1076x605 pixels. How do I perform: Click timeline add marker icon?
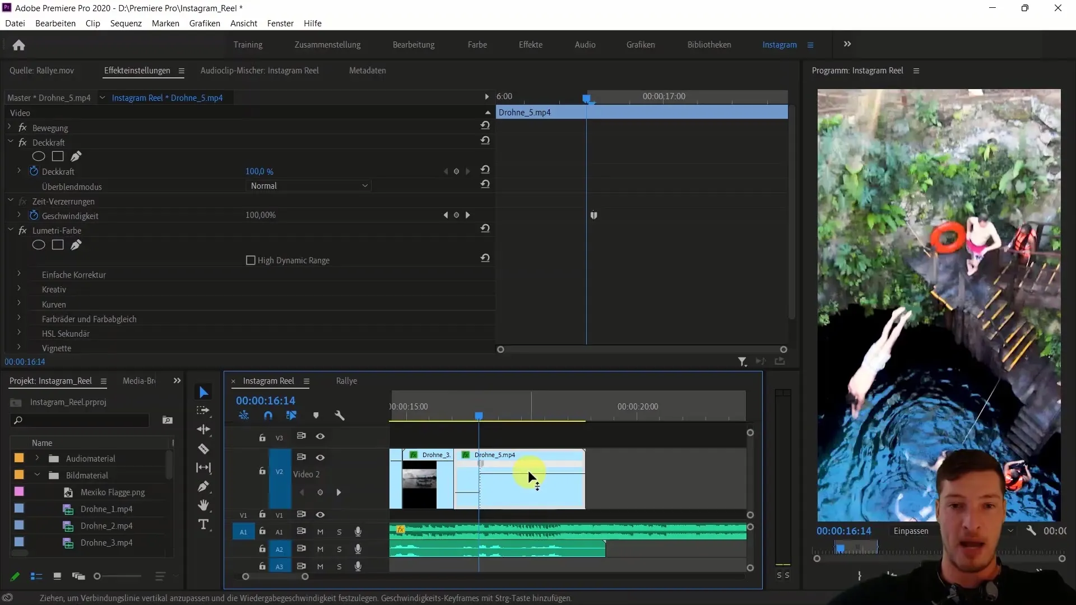pos(316,416)
